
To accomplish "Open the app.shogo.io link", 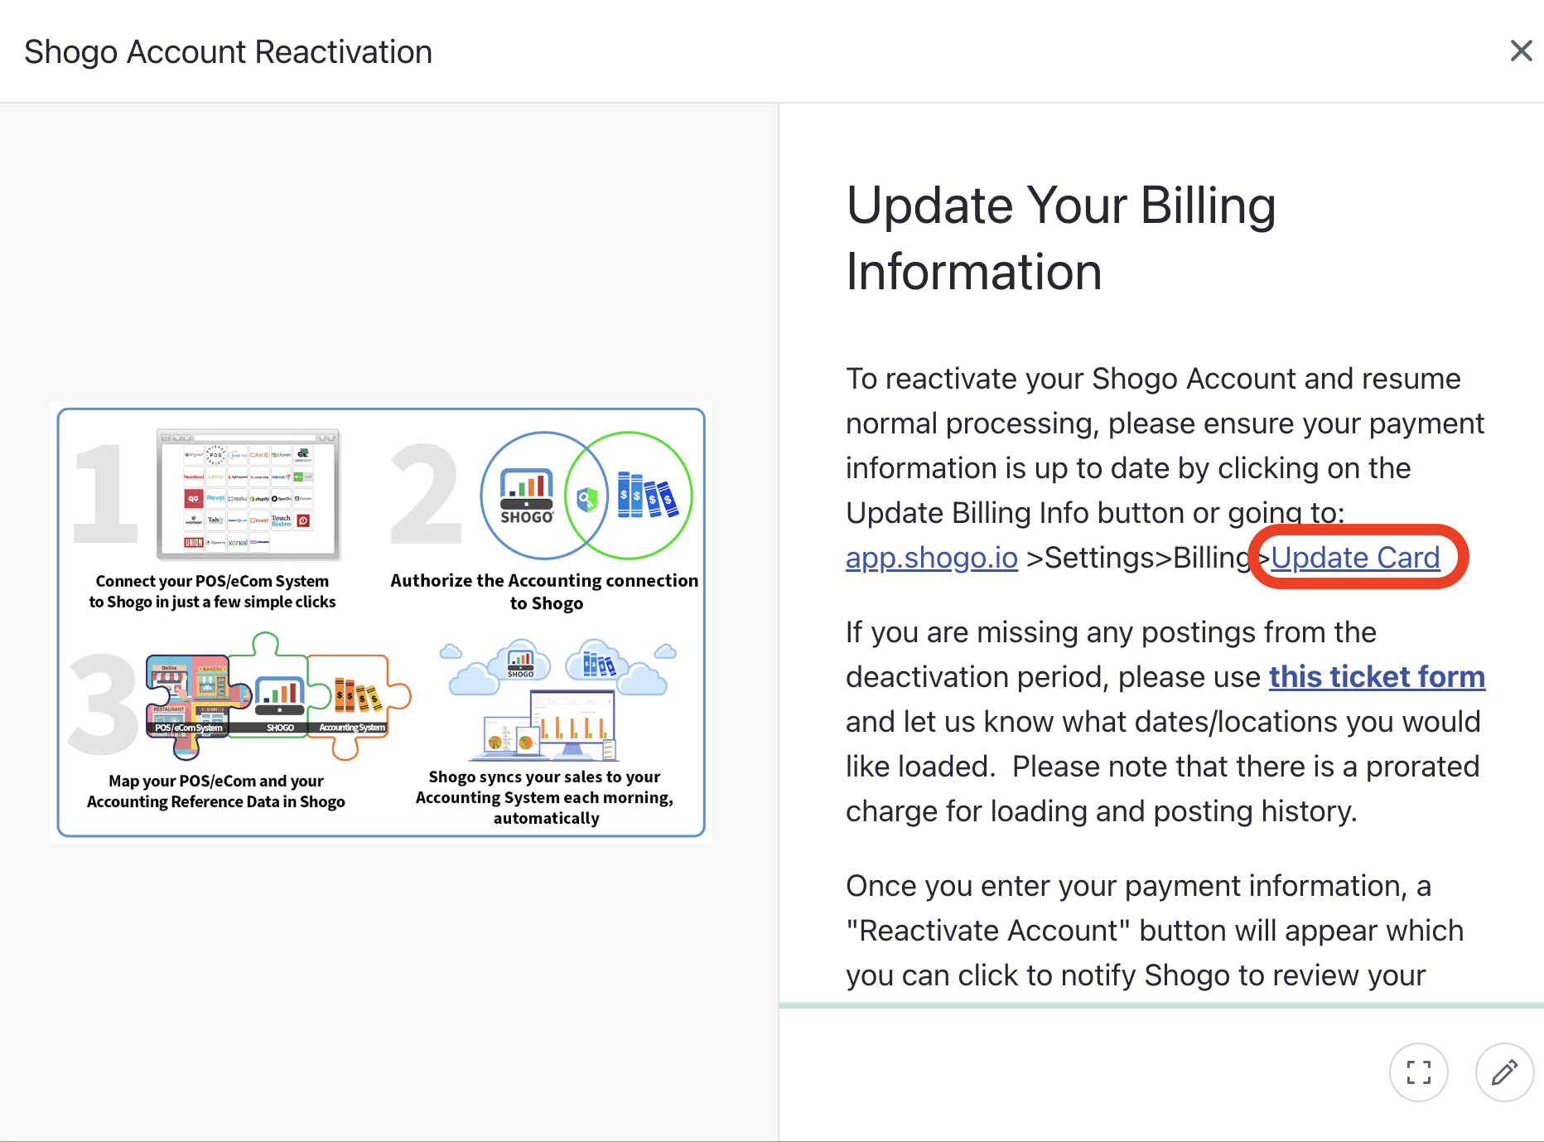I will tap(932, 558).
